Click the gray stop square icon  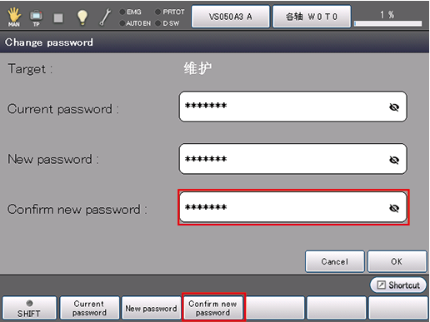tap(58, 18)
